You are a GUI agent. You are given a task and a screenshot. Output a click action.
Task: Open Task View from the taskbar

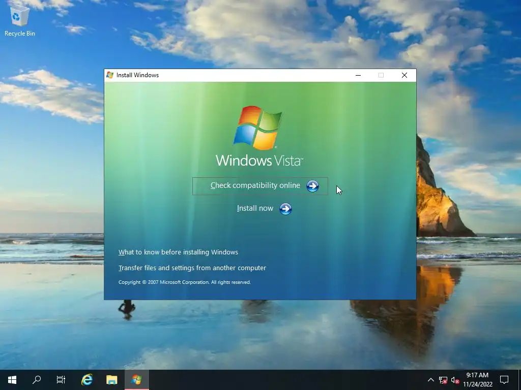coord(61,380)
